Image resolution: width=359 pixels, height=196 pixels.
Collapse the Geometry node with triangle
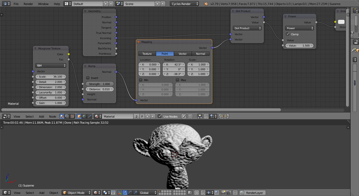pos(85,11)
